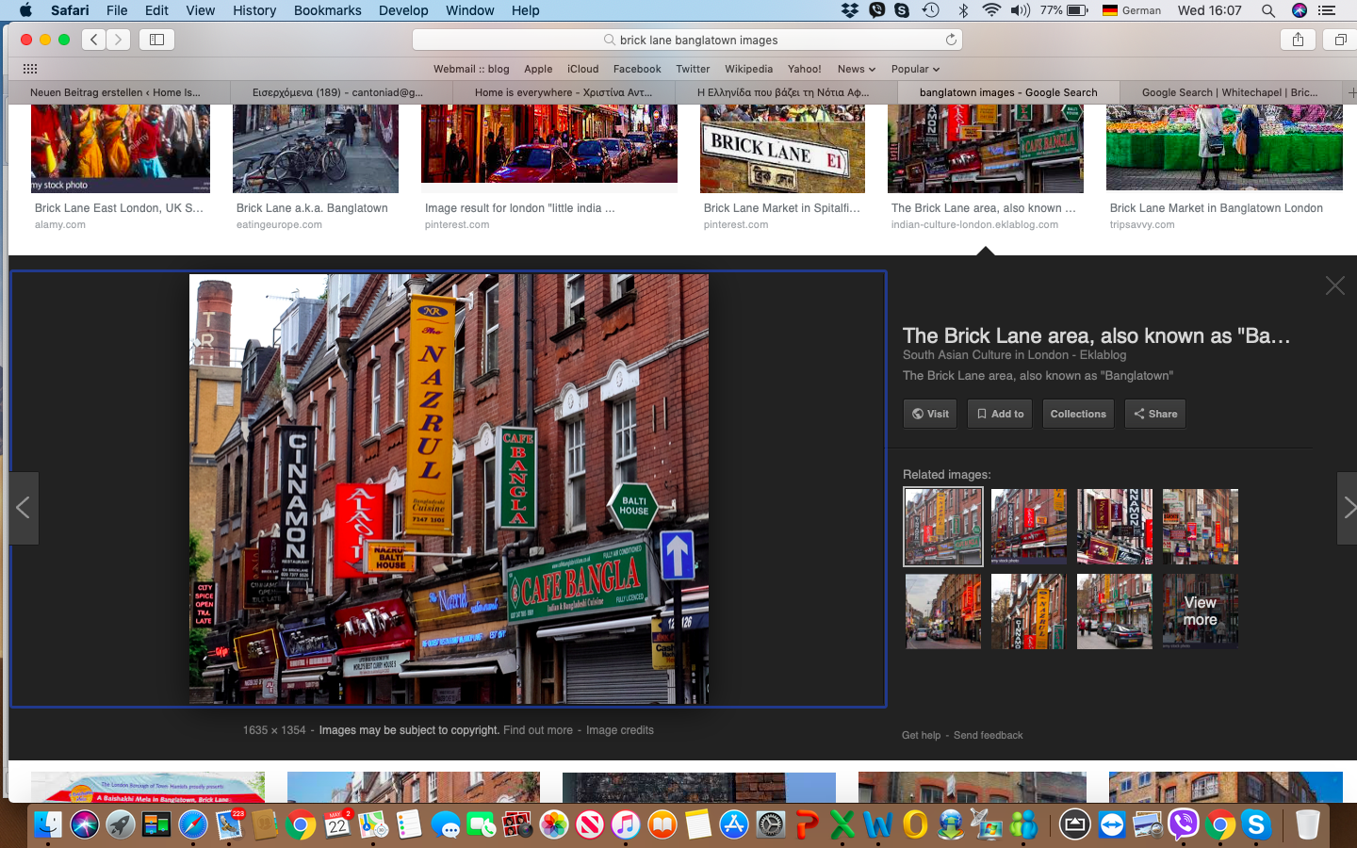Select Brick Lane E1 street sign thumbnail

tap(782, 148)
